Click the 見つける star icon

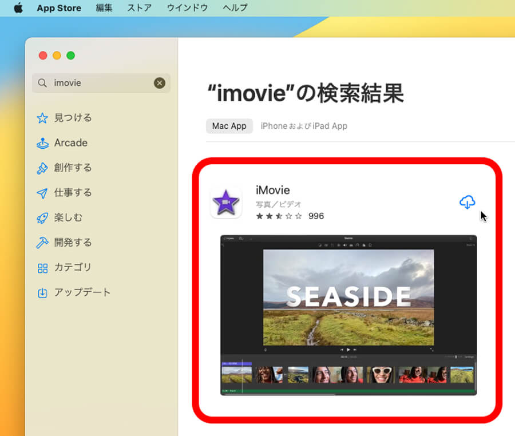coord(42,118)
